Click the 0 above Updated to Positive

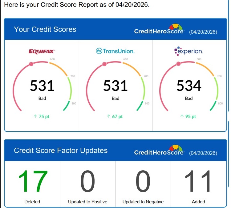click(88, 181)
